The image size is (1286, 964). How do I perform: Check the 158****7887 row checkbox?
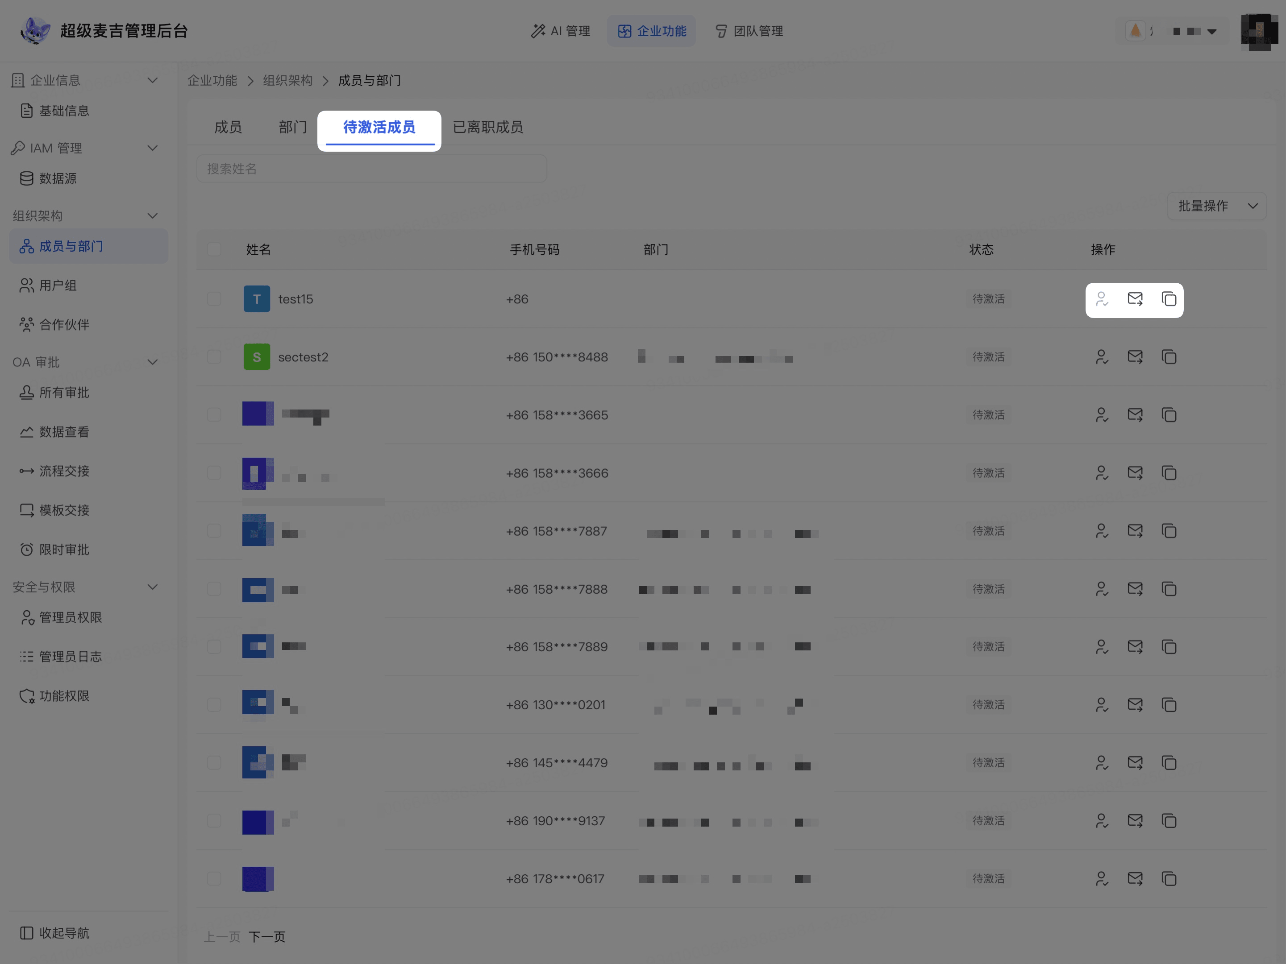pyautogui.click(x=214, y=531)
